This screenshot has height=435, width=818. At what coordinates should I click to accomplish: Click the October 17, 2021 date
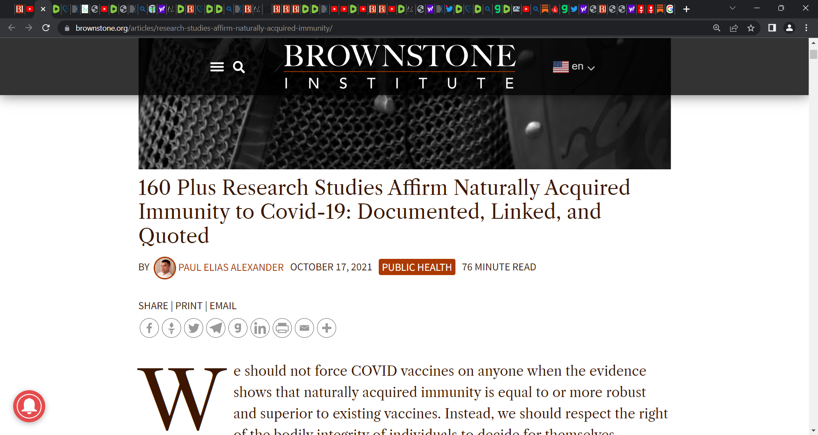coord(331,267)
